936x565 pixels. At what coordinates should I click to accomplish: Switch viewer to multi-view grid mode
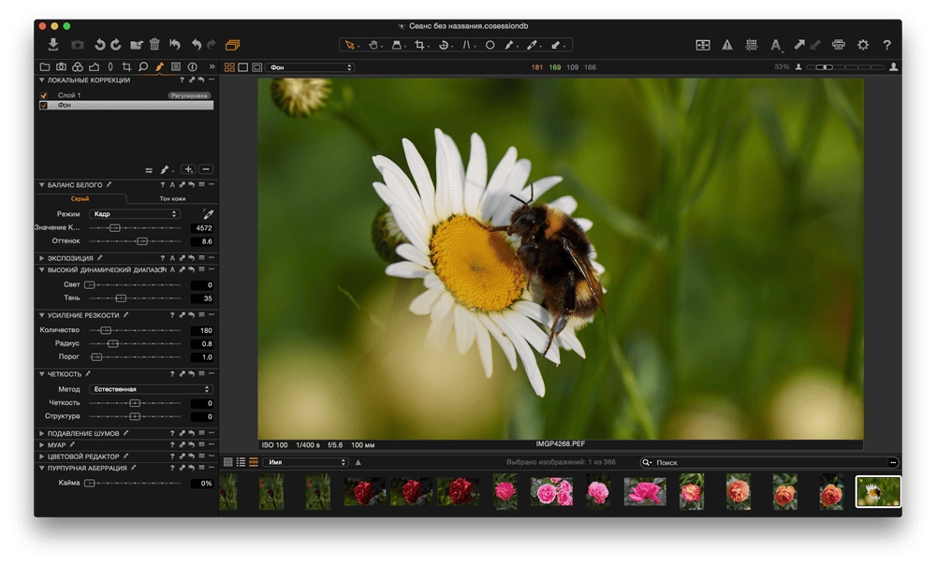(229, 67)
